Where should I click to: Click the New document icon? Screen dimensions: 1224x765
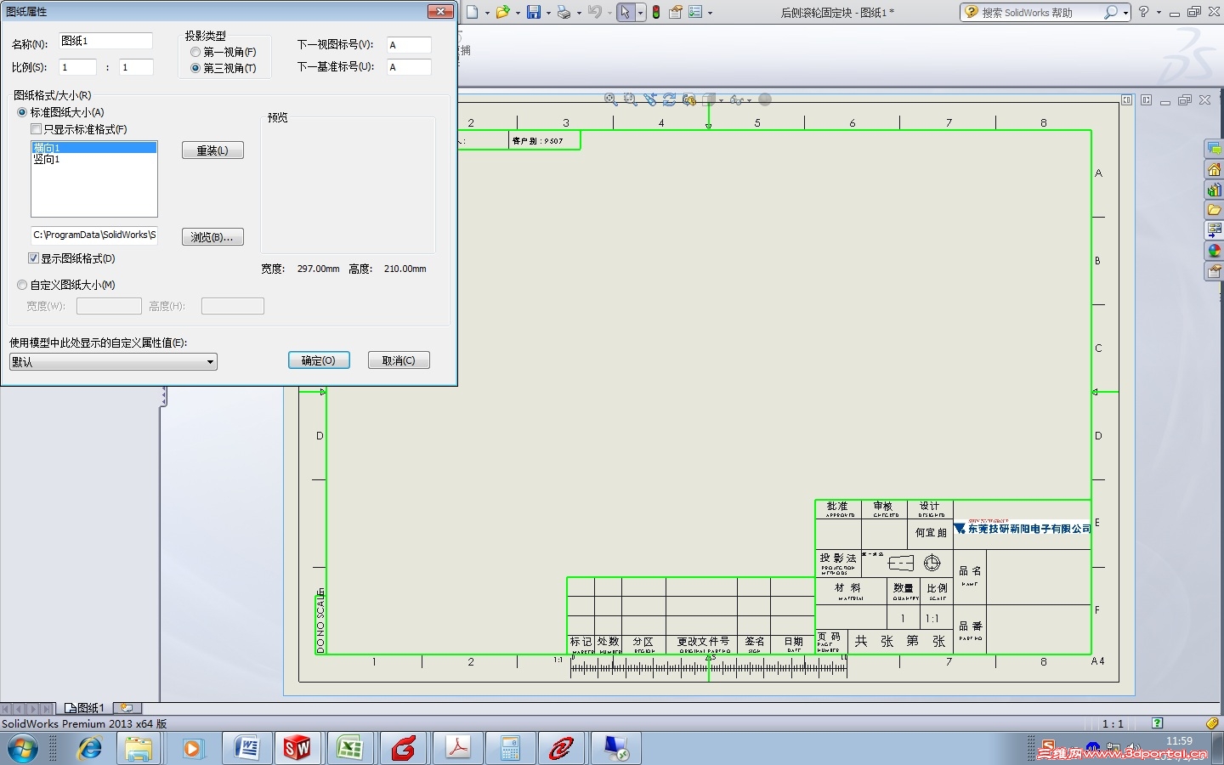[473, 12]
